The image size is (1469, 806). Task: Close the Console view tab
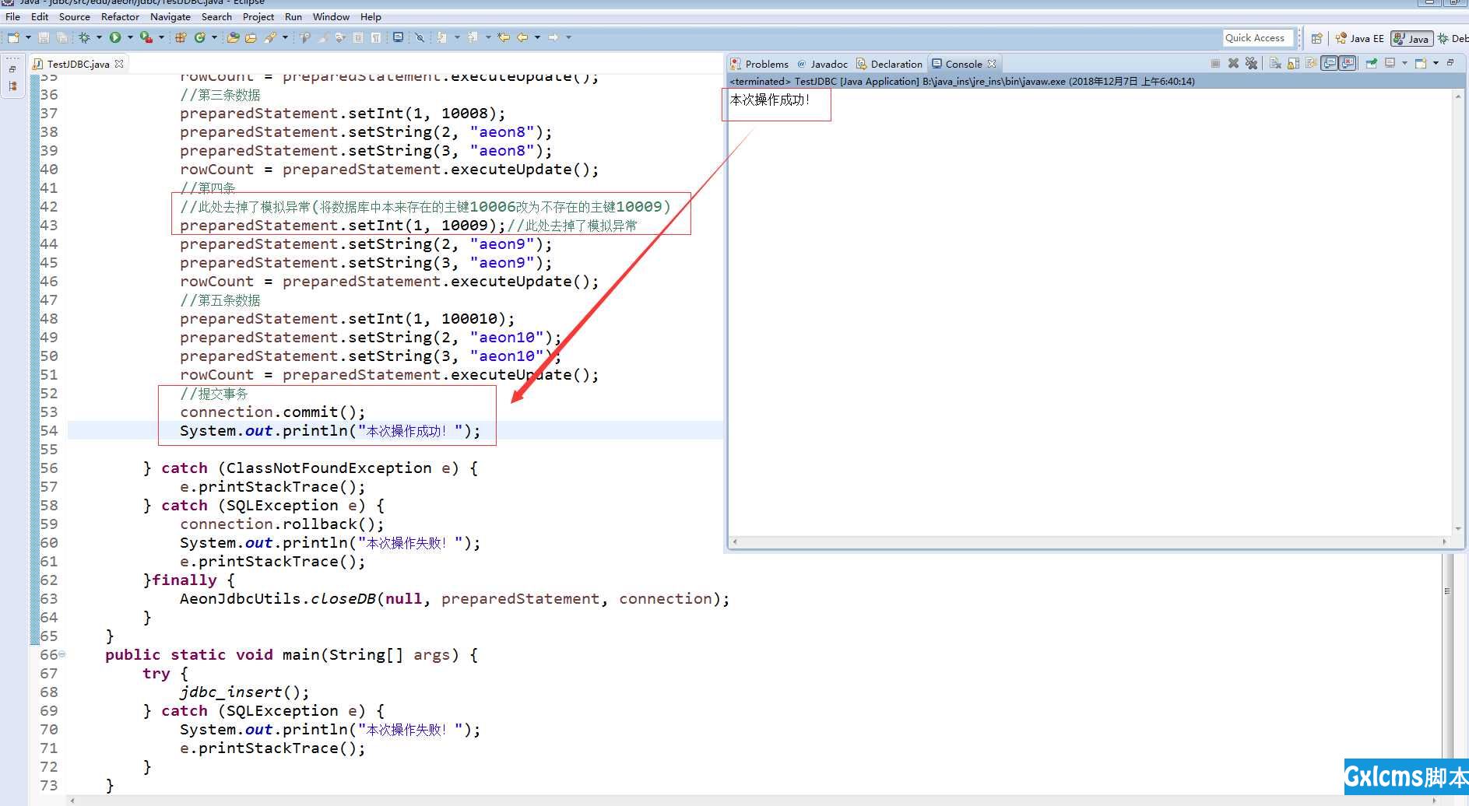(x=992, y=64)
